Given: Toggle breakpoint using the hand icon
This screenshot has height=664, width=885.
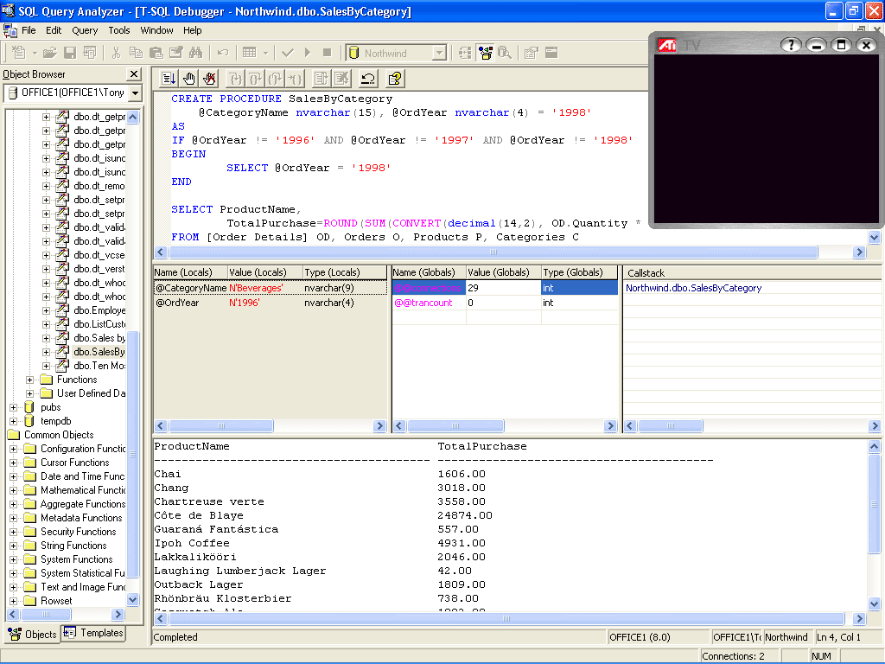Looking at the screenshot, I should point(189,79).
